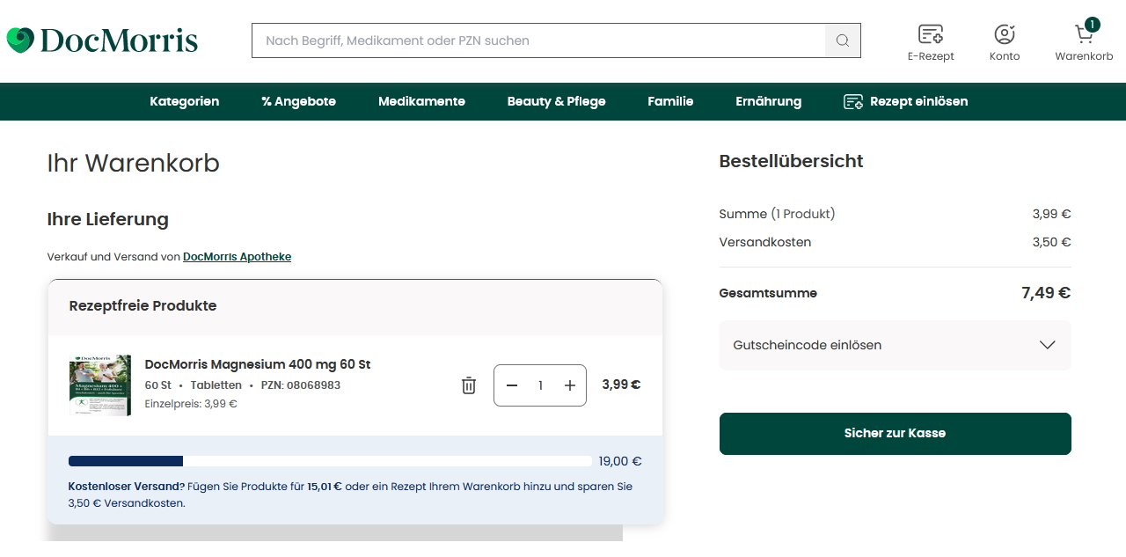Click the Sicher zur Kasse button
The image size is (1126, 557).
point(896,434)
